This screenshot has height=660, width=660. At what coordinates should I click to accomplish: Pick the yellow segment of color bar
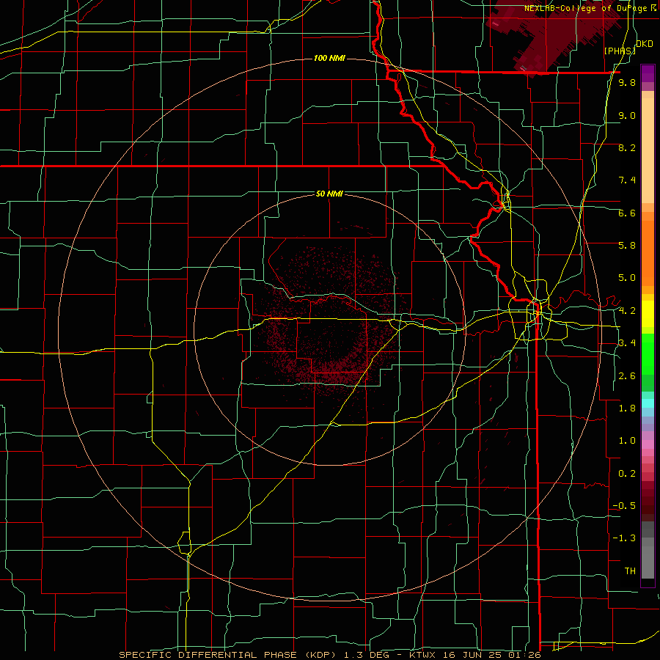648,314
